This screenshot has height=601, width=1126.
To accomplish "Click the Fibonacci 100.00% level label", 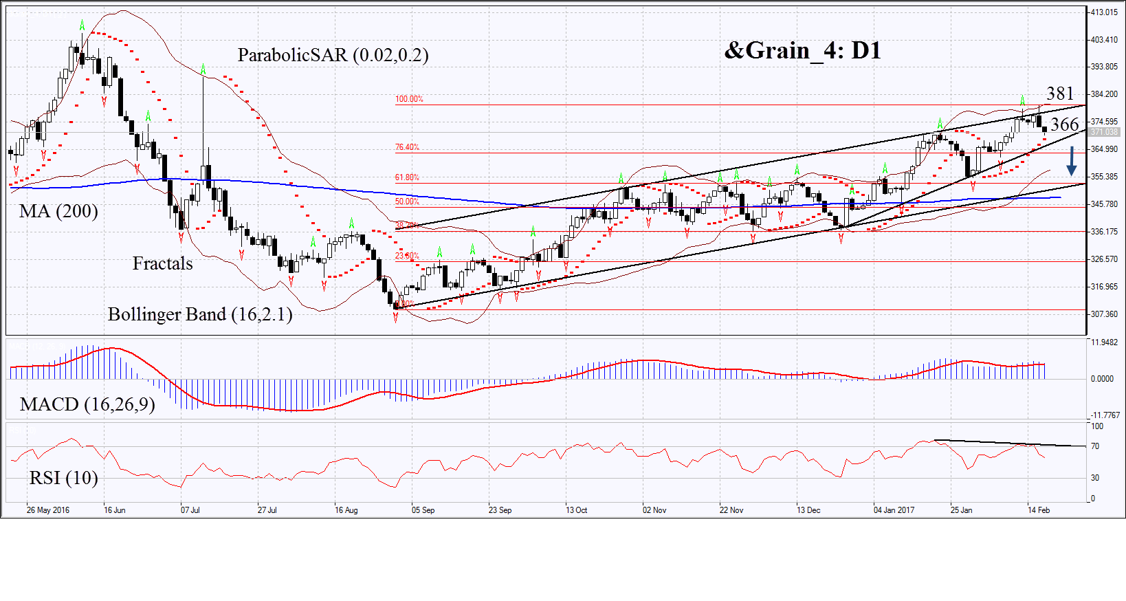I will [409, 99].
